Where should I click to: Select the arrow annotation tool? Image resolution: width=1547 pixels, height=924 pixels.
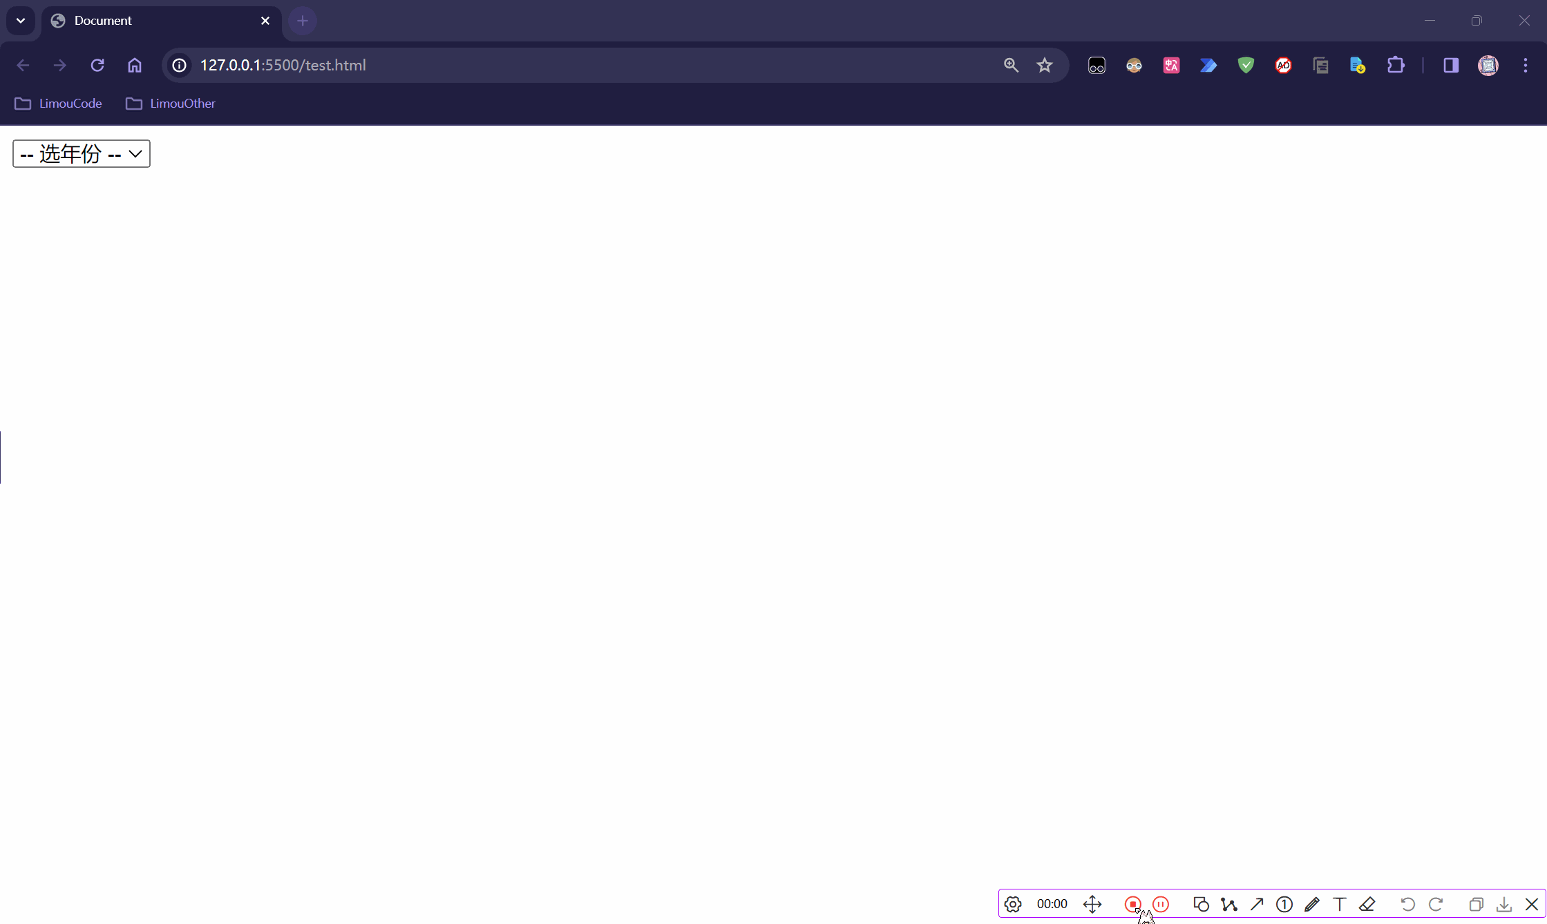pyautogui.click(x=1257, y=904)
